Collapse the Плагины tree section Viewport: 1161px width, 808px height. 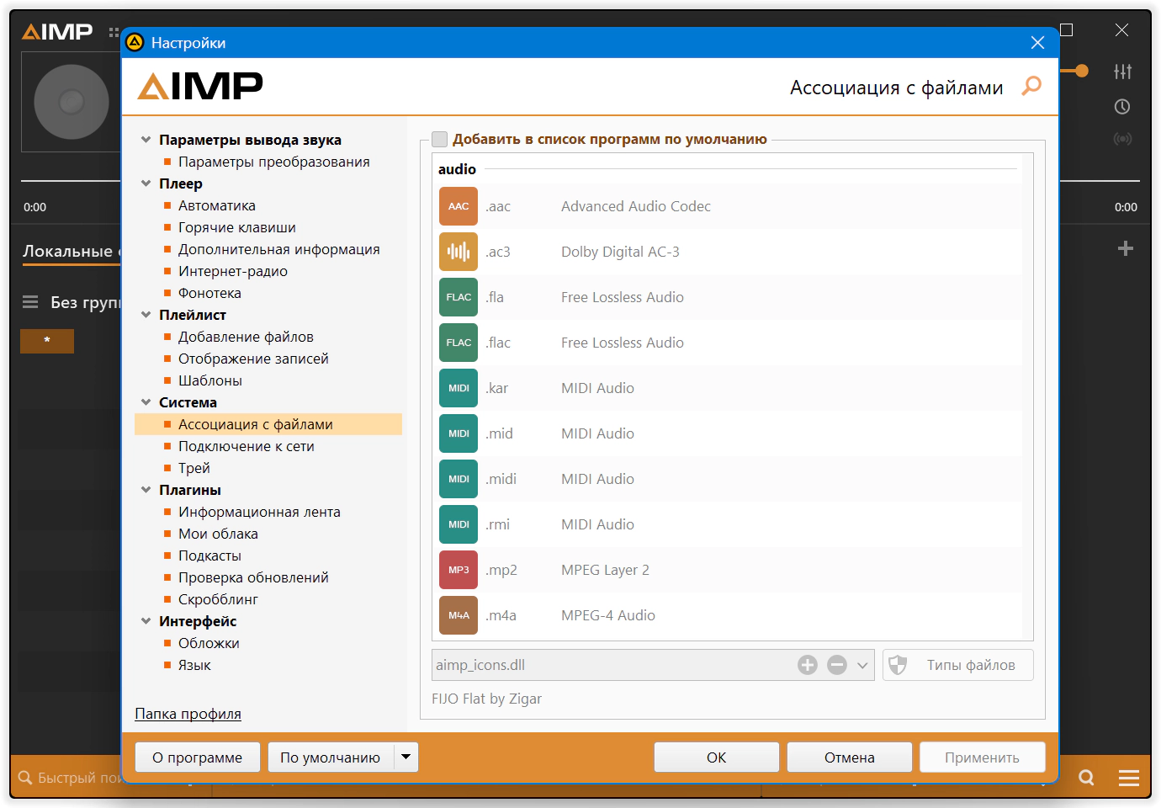(146, 490)
